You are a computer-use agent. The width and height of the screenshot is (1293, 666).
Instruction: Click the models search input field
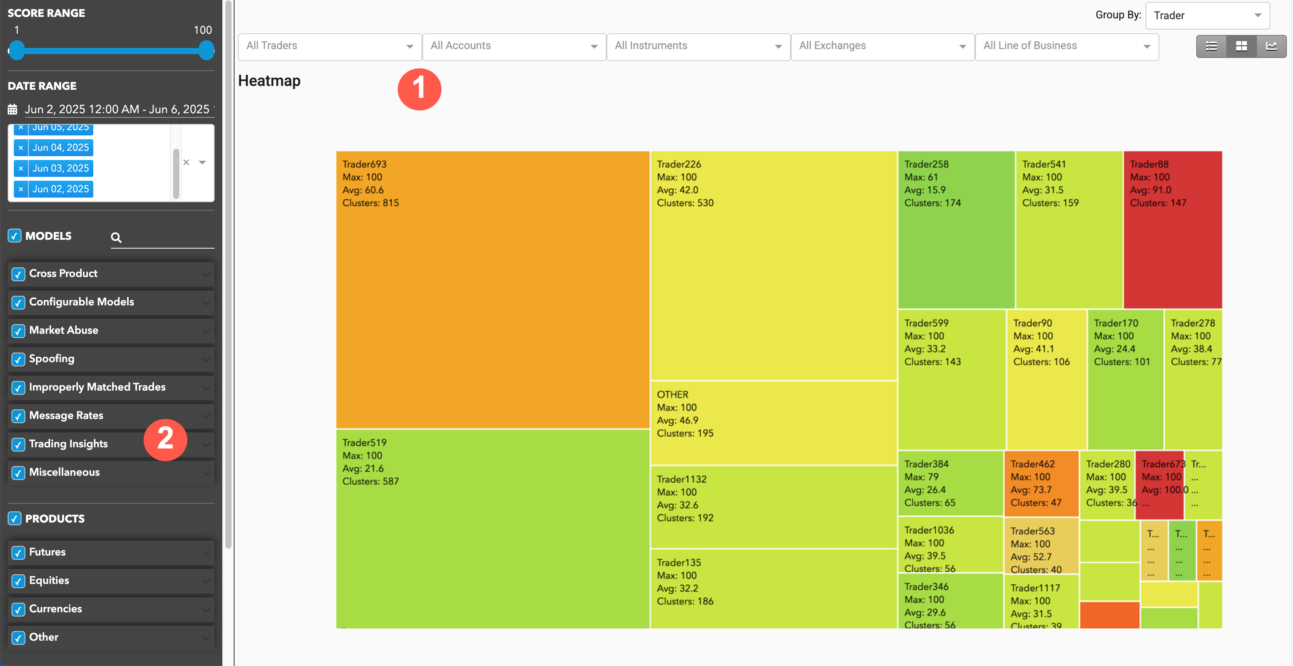tap(168, 238)
